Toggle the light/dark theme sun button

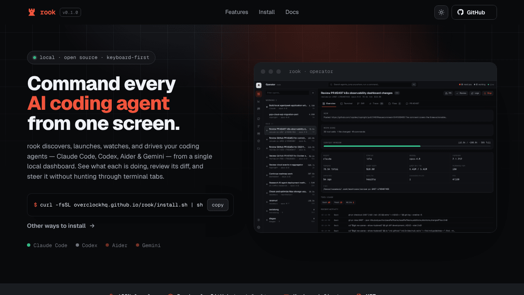(441, 12)
